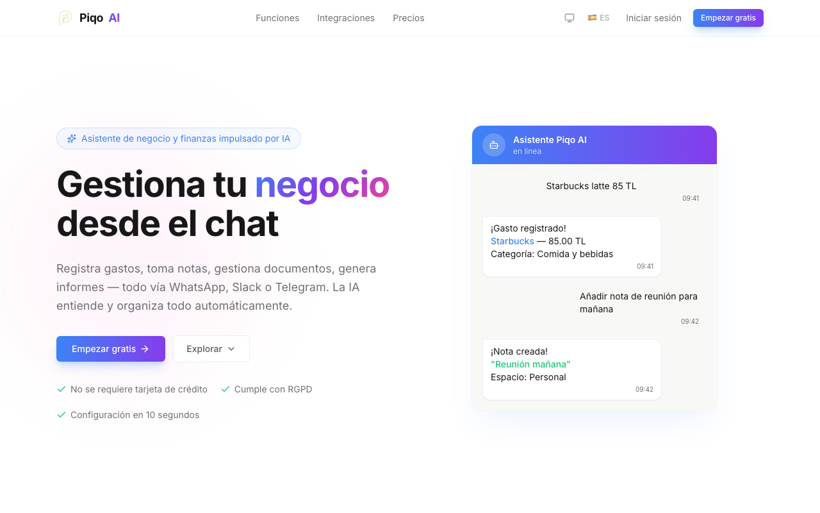The image size is (820, 513).
Task: Click the arrow in hero Empezar gratis button
Action: coord(145,349)
